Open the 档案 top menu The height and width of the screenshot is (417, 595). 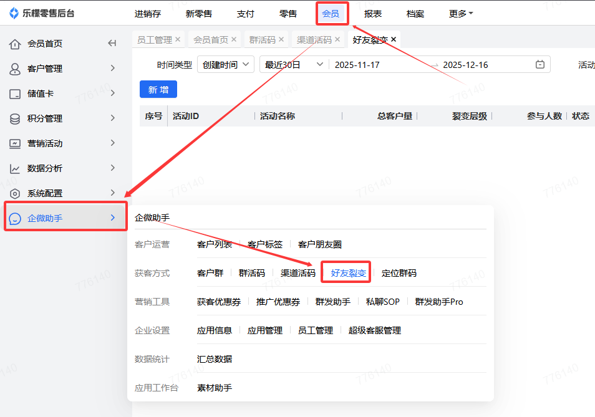click(x=415, y=14)
